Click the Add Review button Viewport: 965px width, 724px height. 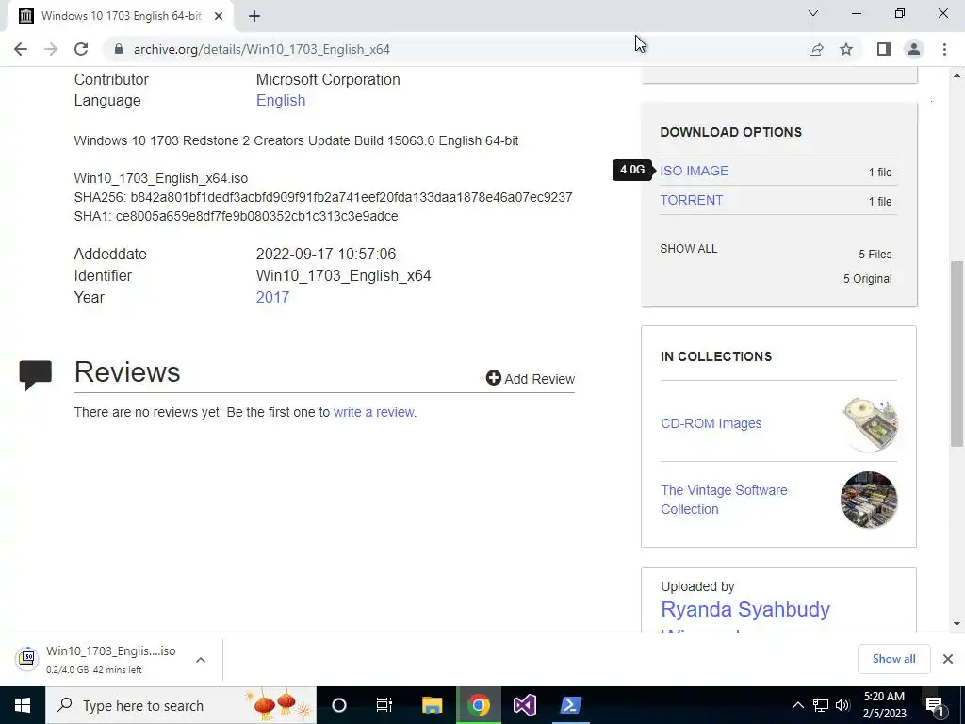pyautogui.click(x=531, y=379)
